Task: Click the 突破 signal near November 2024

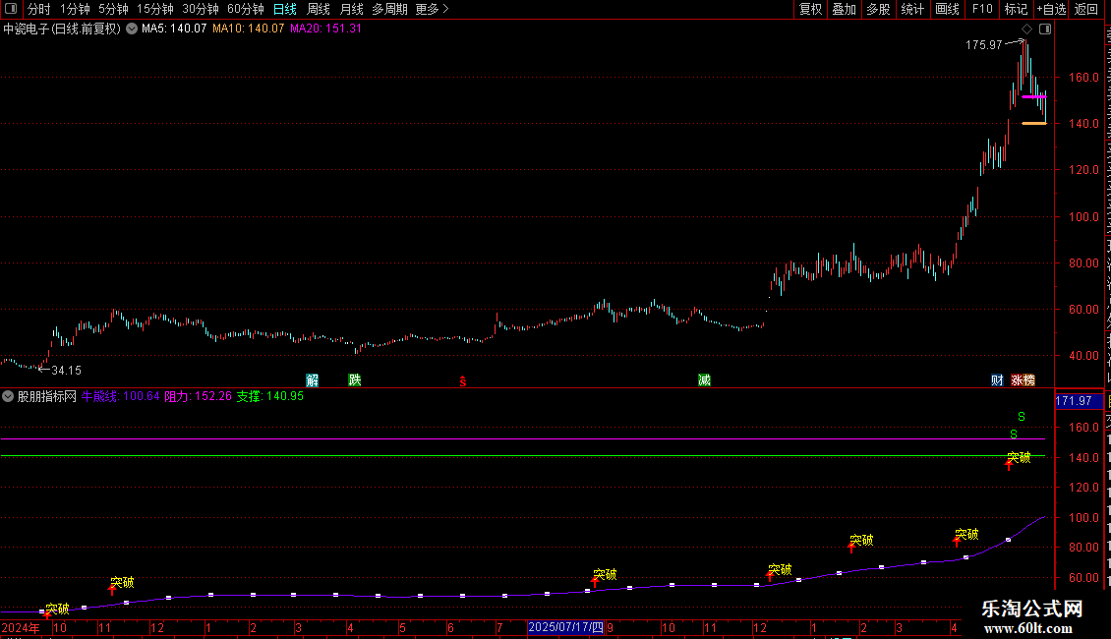Action: (123, 582)
